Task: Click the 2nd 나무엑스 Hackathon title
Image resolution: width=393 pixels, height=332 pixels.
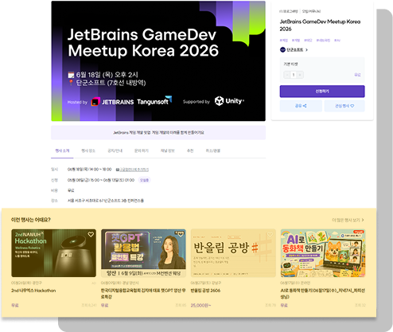Action: pos(33,291)
